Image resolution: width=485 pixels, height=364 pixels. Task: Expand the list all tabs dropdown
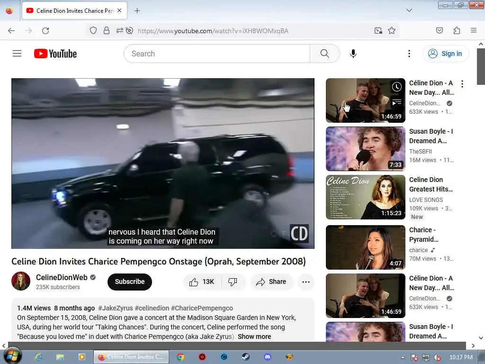[409, 10]
